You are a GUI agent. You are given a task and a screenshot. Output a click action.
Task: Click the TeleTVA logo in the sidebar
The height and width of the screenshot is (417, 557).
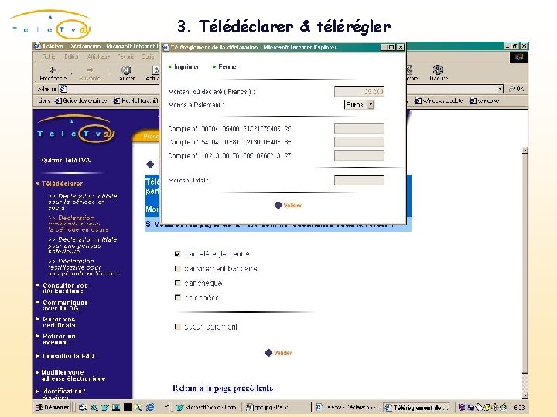coord(76,129)
